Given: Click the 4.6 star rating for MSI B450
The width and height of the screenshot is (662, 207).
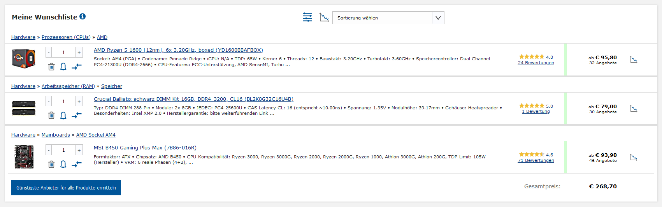Looking at the screenshot, I should pyautogui.click(x=536, y=154).
